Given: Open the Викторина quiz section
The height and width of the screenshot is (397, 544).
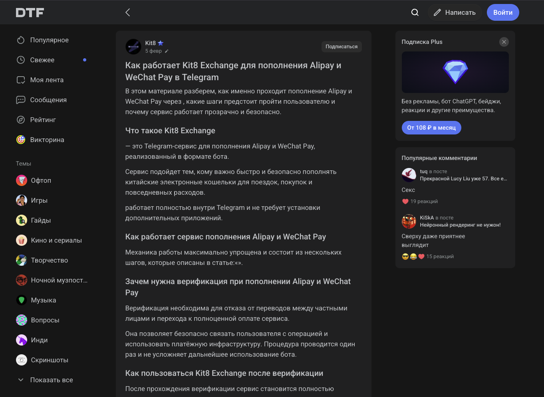Looking at the screenshot, I should [47, 140].
